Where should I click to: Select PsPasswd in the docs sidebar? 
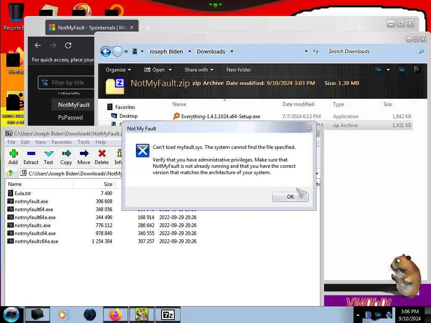[x=70, y=117]
